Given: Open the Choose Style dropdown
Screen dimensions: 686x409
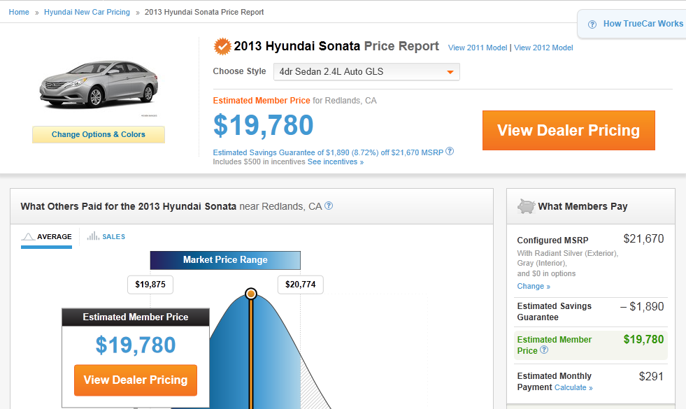Looking at the screenshot, I should [366, 72].
